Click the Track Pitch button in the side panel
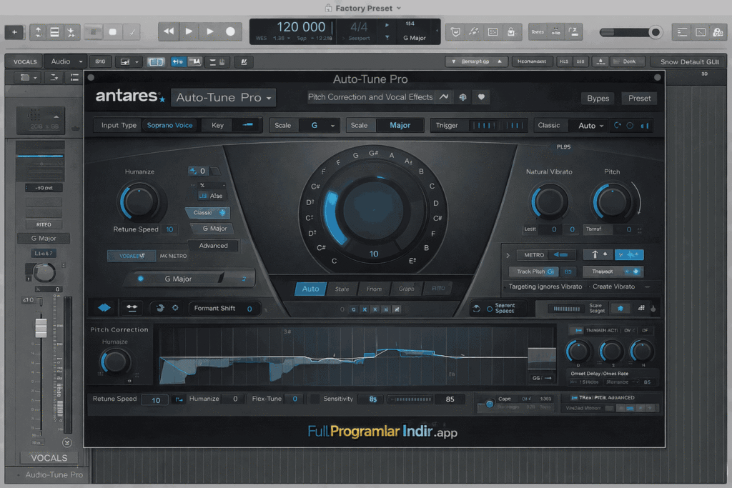Image resolution: width=732 pixels, height=488 pixels. (530, 272)
